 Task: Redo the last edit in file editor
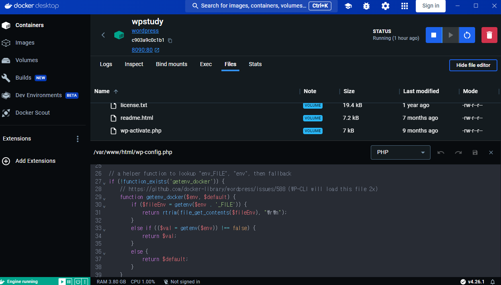[x=458, y=152]
